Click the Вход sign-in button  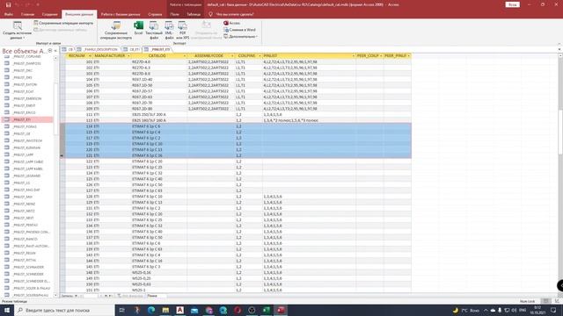(512, 4)
